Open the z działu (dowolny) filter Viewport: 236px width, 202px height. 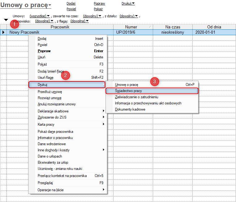click(130, 16)
